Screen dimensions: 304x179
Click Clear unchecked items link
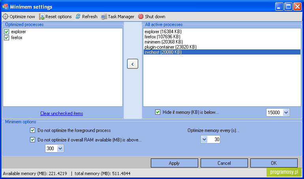[x=62, y=113]
